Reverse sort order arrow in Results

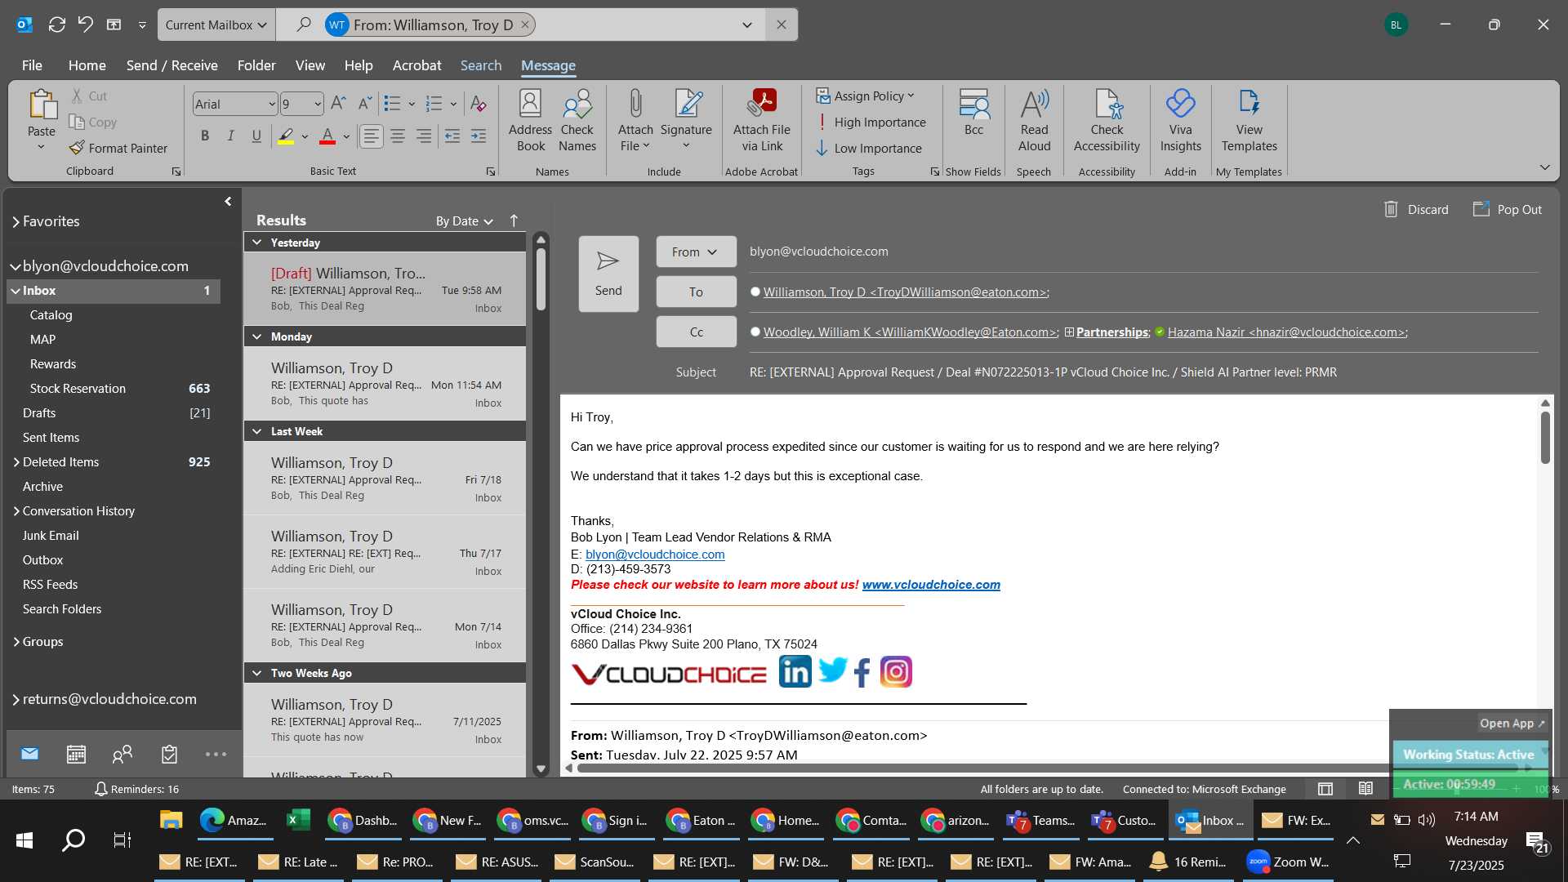pyautogui.click(x=514, y=220)
